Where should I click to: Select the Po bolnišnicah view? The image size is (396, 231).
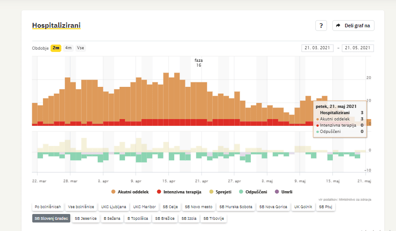pyautogui.click(x=47, y=207)
